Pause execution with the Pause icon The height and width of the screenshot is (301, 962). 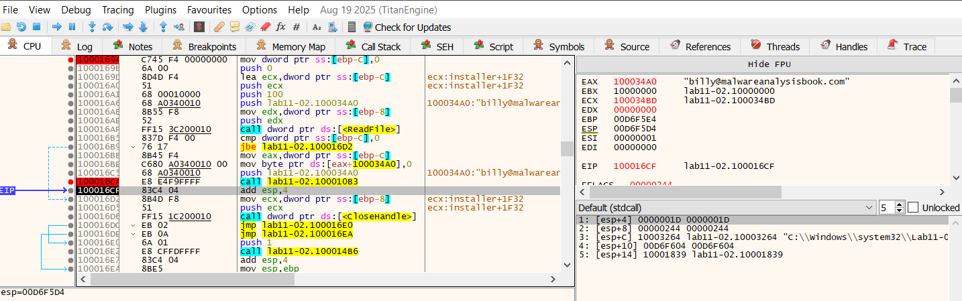point(72,27)
